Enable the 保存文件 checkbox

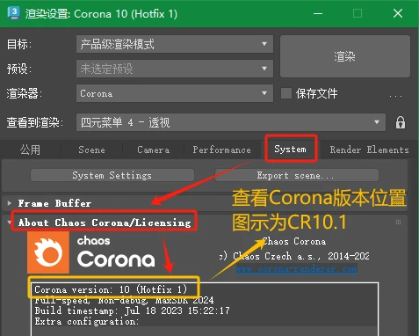[286, 93]
